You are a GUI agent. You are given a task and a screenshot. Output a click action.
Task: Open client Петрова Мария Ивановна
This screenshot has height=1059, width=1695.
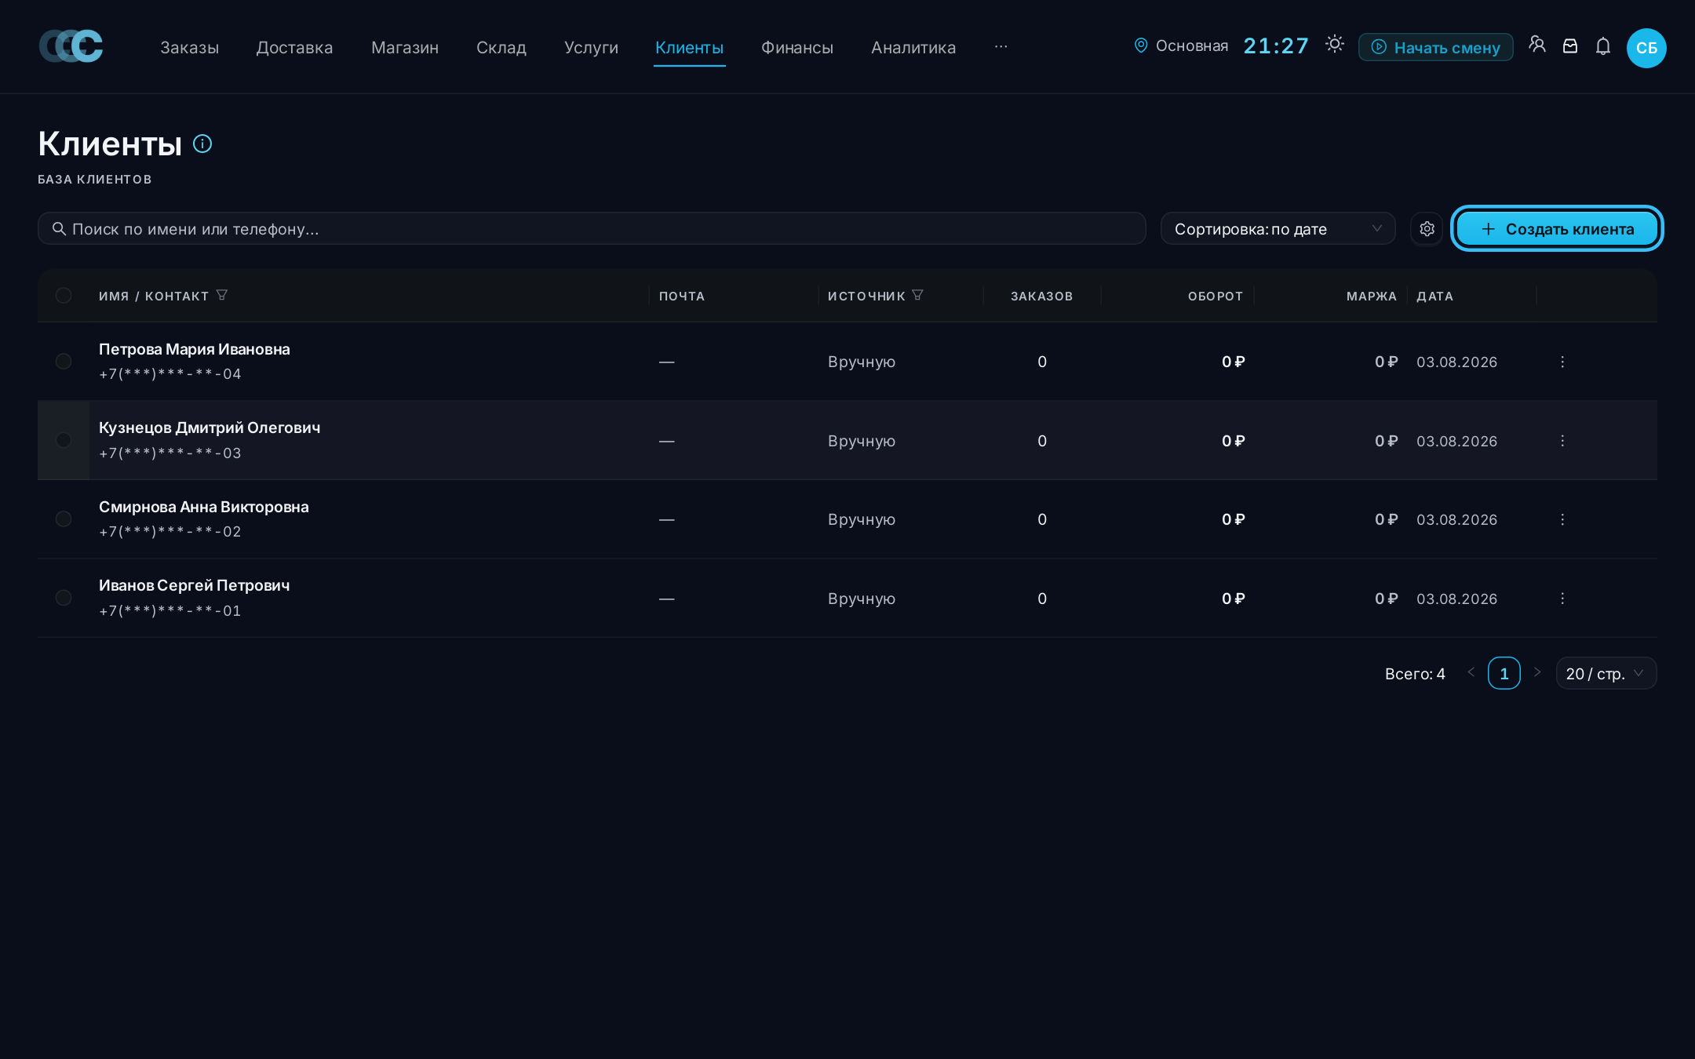click(194, 349)
